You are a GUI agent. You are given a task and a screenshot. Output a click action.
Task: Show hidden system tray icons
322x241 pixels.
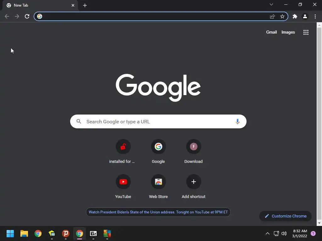tap(267, 233)
